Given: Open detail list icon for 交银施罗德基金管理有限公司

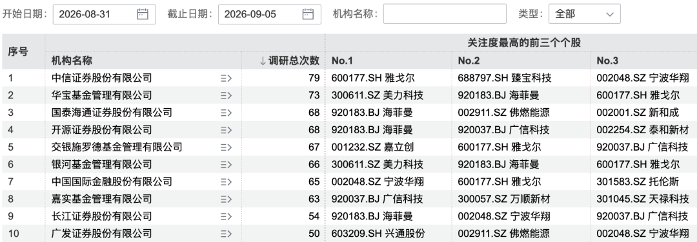Looking at the screenshot, I should click(226, 147).
